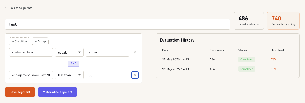This screenshot has height=103, width=305.
Task: Add a new condition with + Condition
Action: coord(19,41)
